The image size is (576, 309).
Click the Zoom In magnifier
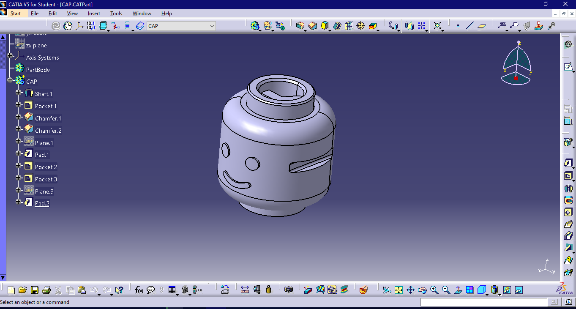pyautogui.click(x=434, y=290)
